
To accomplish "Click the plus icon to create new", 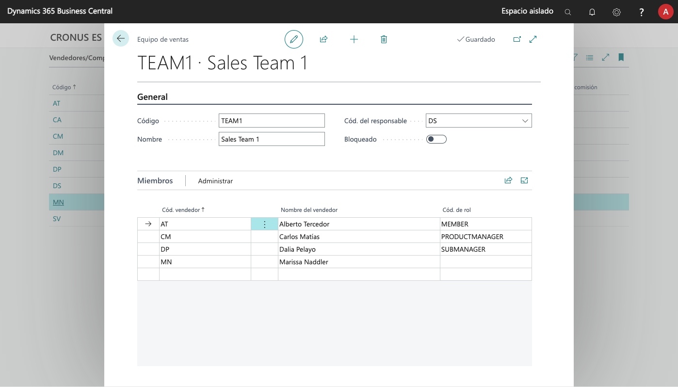I will (354, 39).
